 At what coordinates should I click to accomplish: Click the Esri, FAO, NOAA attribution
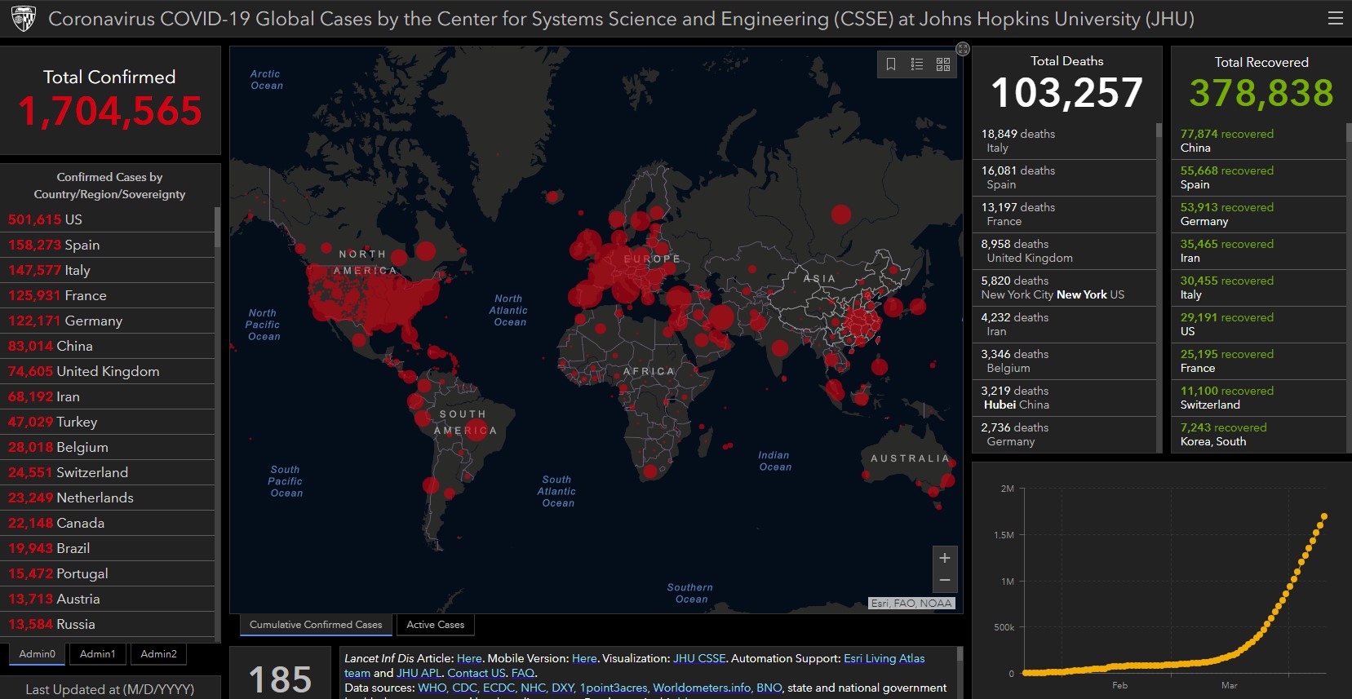click(x=911, y=604)
